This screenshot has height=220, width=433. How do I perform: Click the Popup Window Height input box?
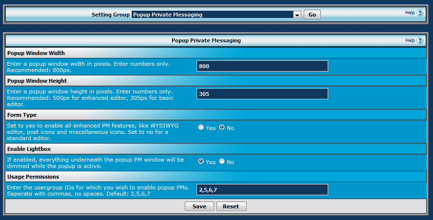coord(262,94)
